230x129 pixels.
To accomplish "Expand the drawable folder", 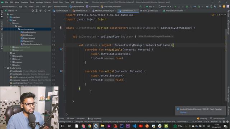I will tap(10, 56).
